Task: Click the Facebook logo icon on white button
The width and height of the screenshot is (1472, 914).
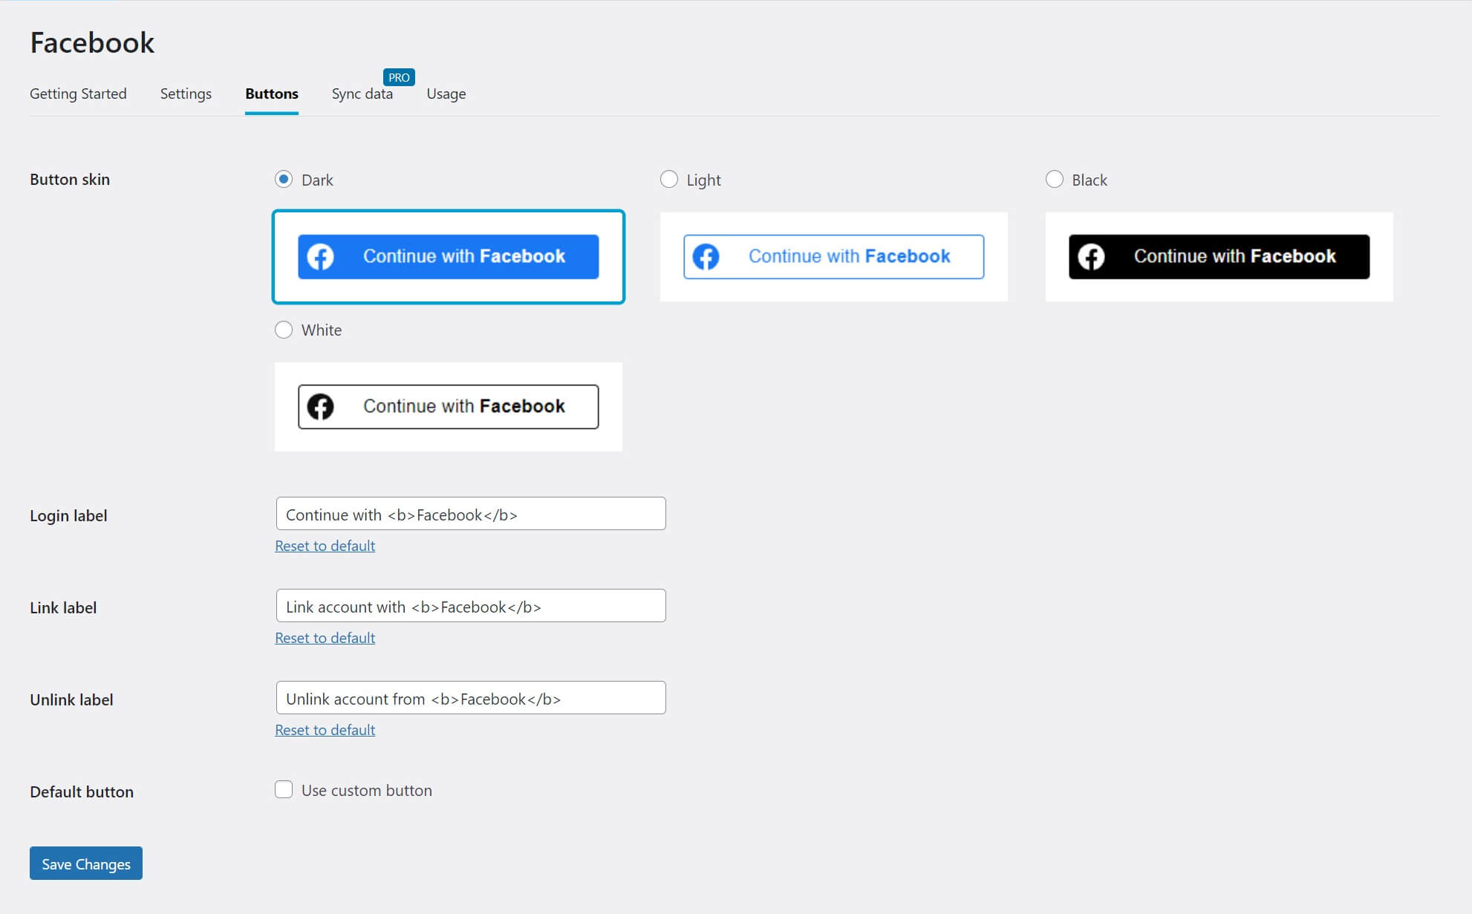Action: pyautogui.click(x=320, y=405)
